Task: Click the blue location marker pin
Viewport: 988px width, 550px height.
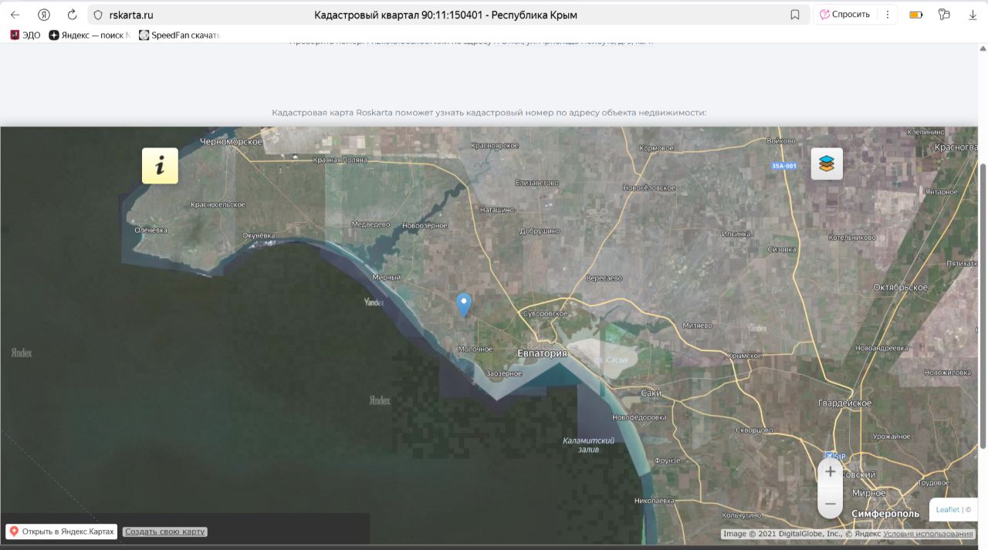Action: (x=464, y=305)
